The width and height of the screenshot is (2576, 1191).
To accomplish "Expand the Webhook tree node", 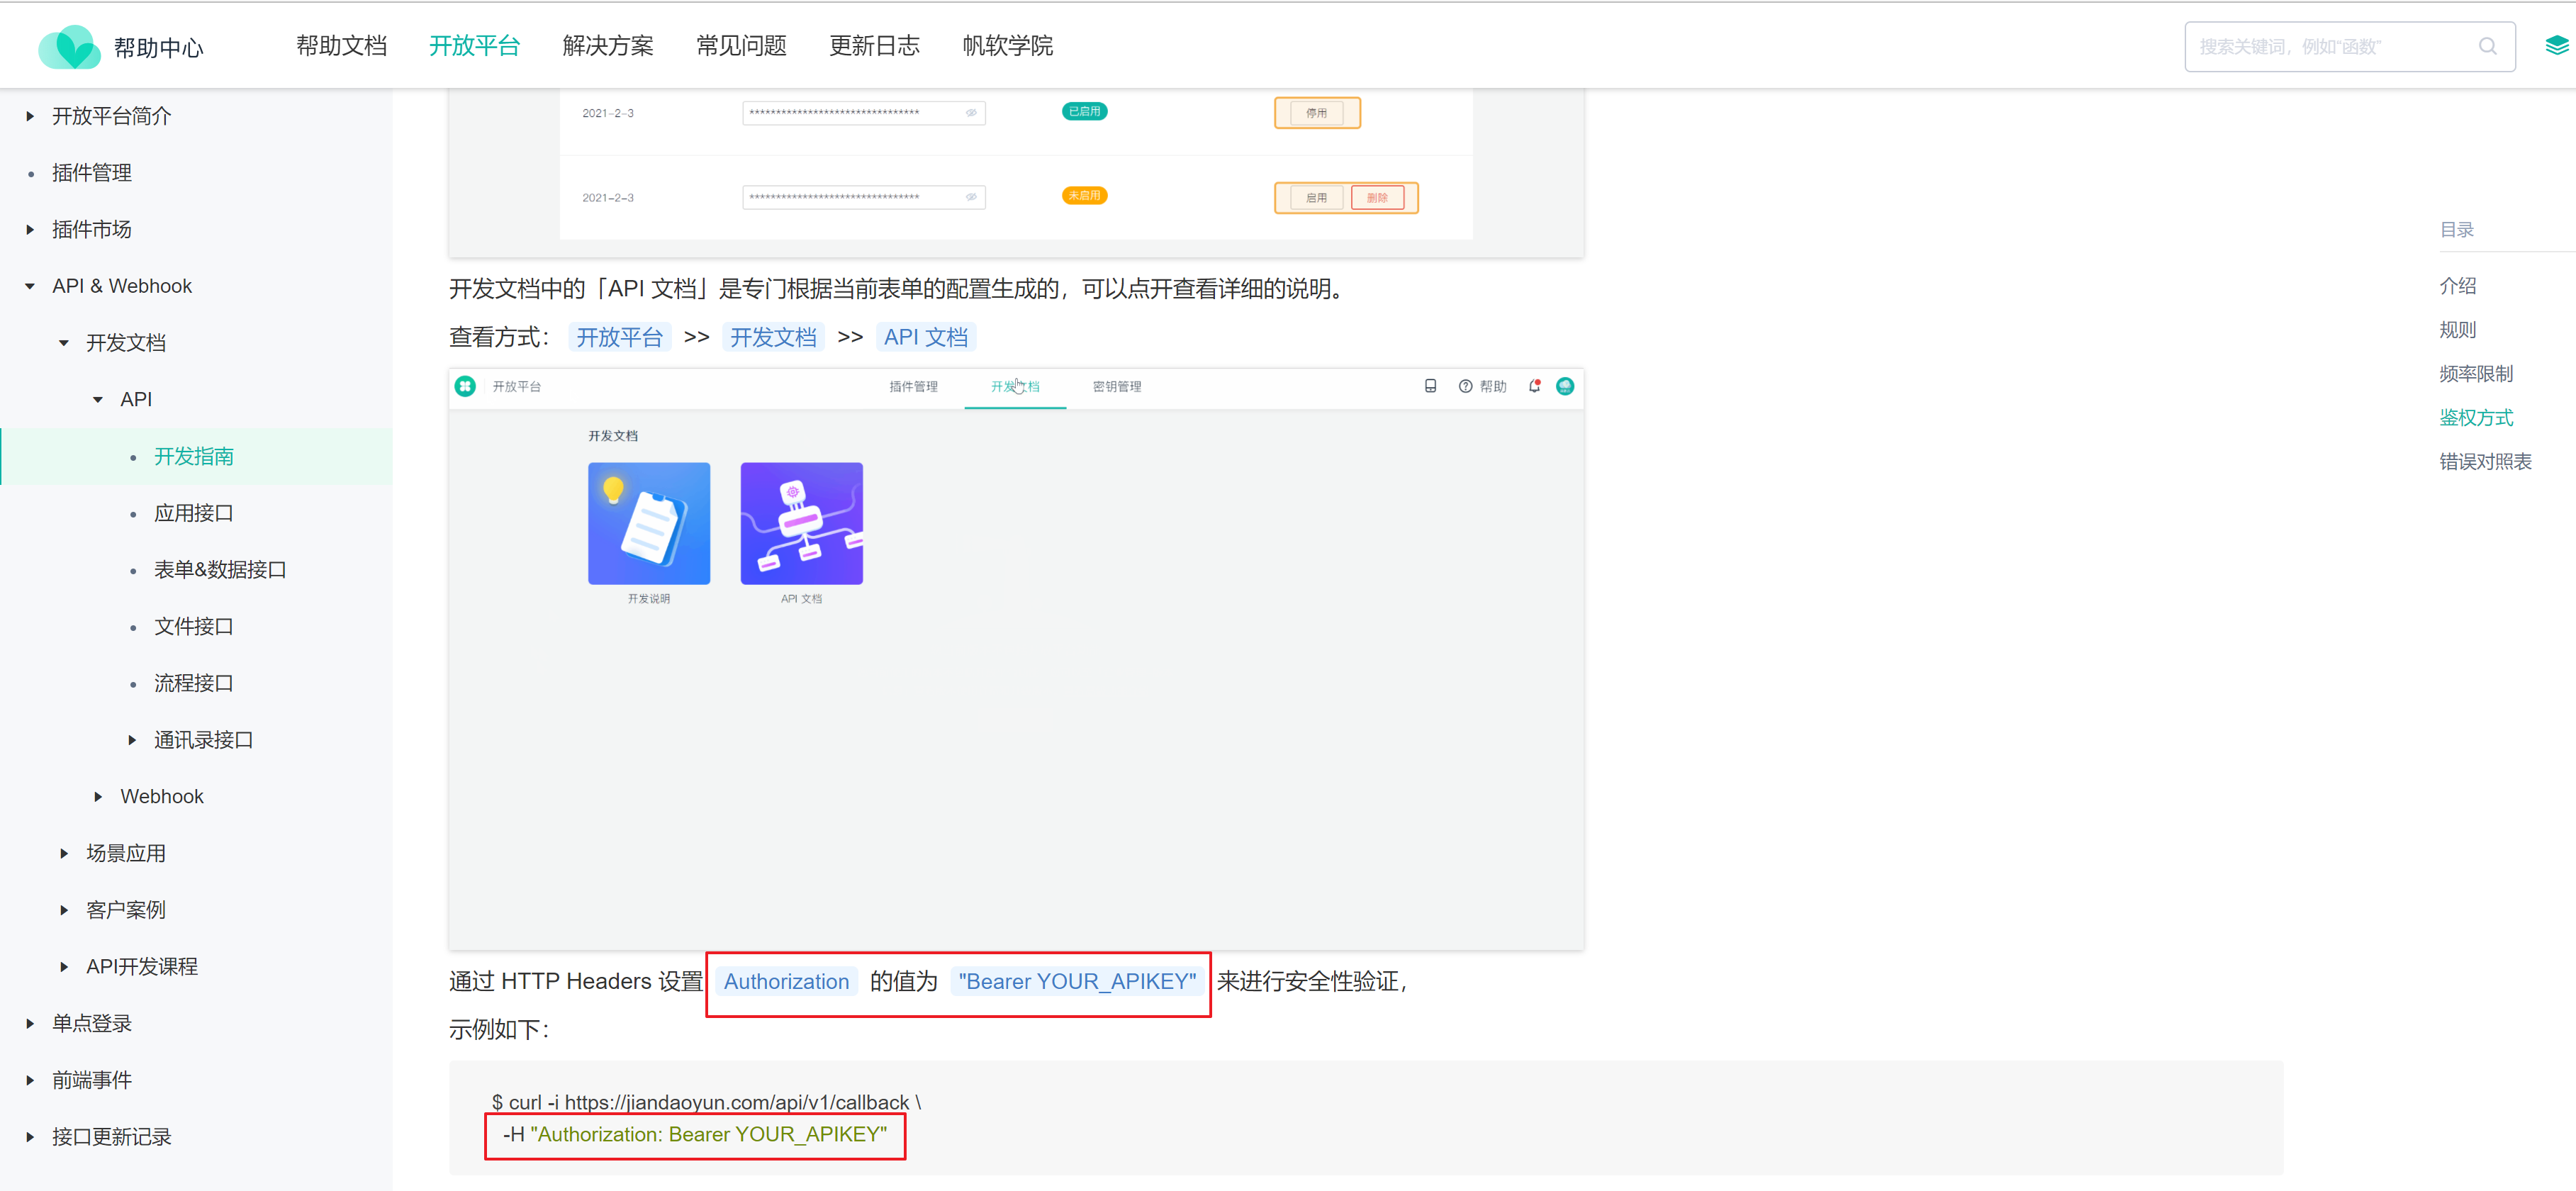I will coord(98,797).
